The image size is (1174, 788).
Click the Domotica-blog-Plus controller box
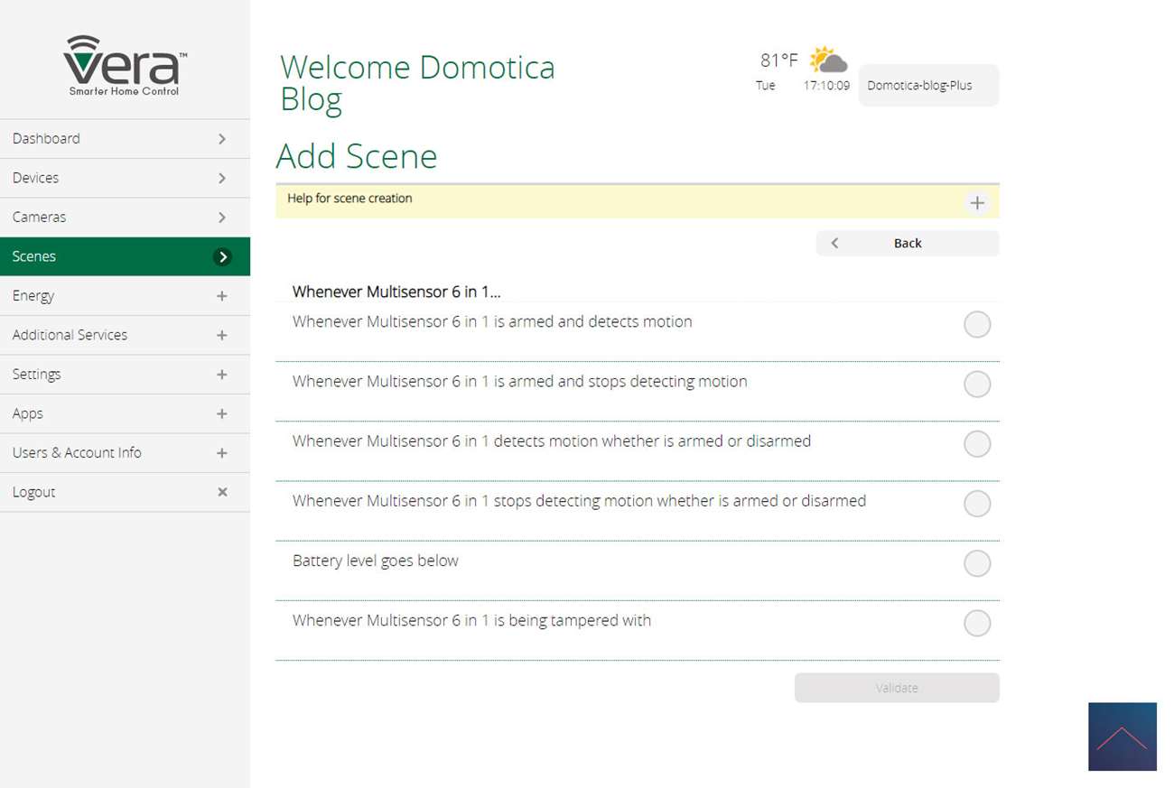click(x=927, y=86)
